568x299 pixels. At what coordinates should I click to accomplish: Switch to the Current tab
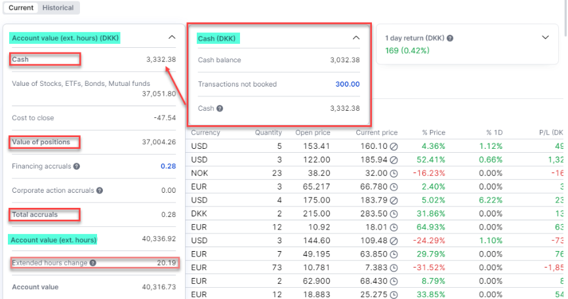coord(21,8)
